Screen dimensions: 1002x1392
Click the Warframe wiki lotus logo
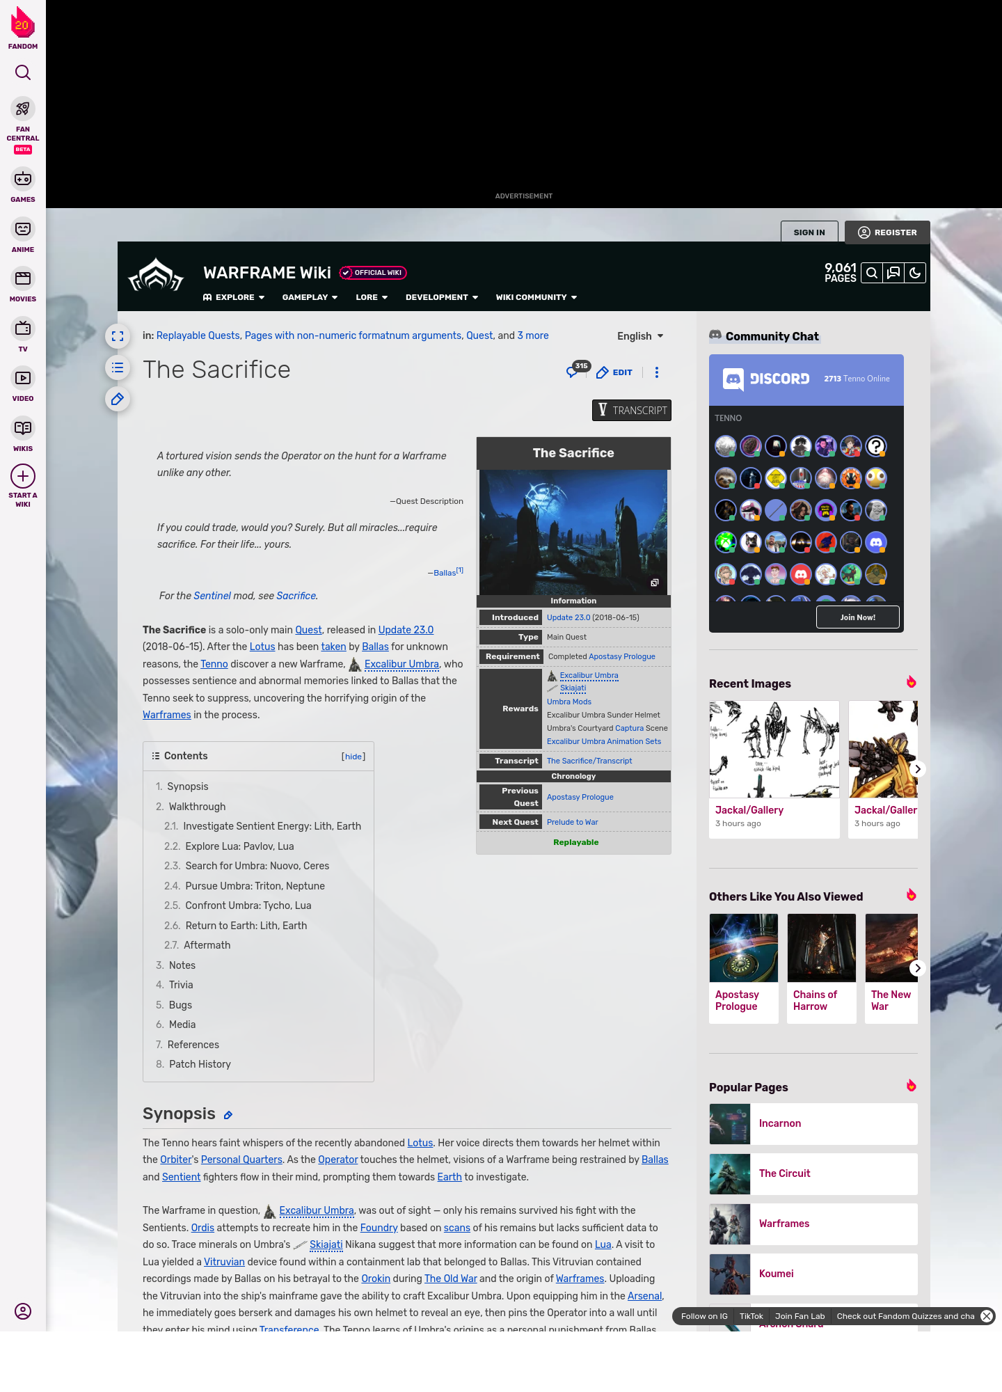click(x=156, y=275)
